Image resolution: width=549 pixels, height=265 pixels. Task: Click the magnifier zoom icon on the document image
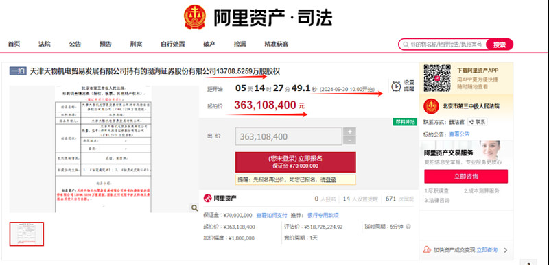194,207
